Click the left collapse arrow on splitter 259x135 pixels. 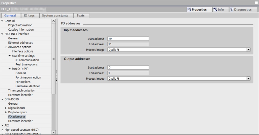pos(56,73)
